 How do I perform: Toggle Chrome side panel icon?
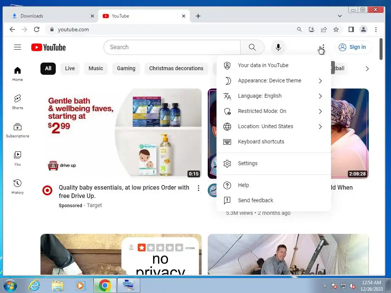(x=351, y=29)
